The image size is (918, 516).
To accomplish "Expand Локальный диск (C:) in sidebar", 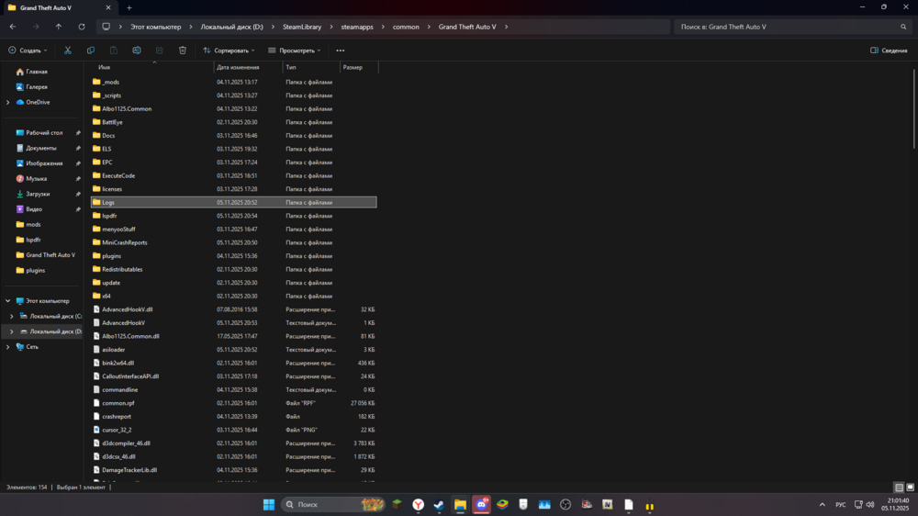I will pos(12,316).
